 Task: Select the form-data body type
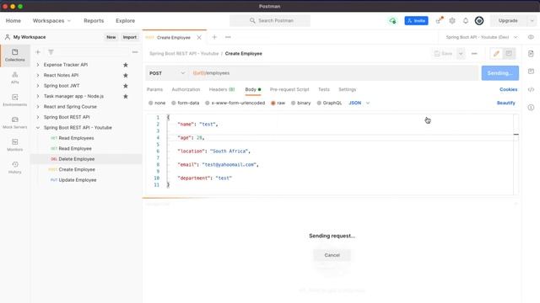click(186, 103)
